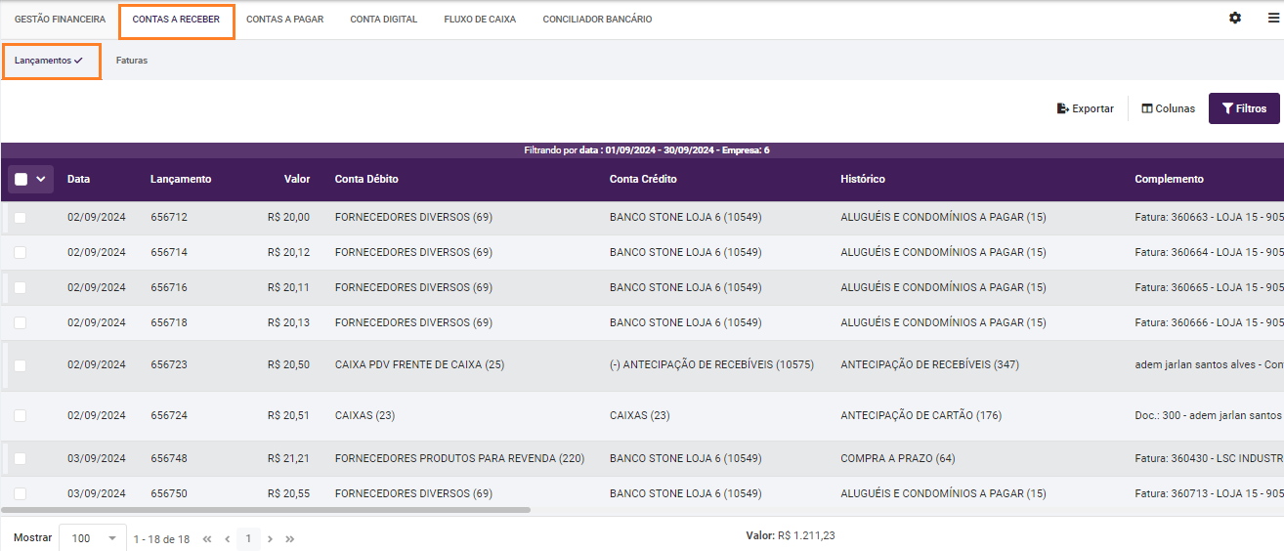Check the row for lançamento 656724
The width and height of the screenshot is (1284, 551).
pyautogui.click(x=21, y=416)
